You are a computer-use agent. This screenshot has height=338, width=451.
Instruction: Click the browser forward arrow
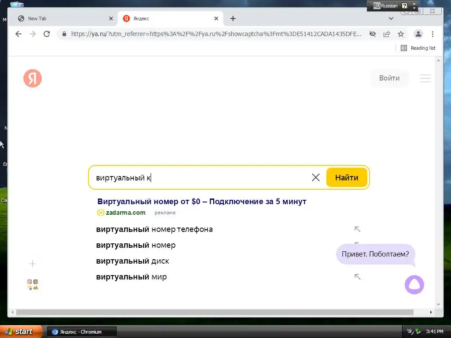tap(33, 34)
